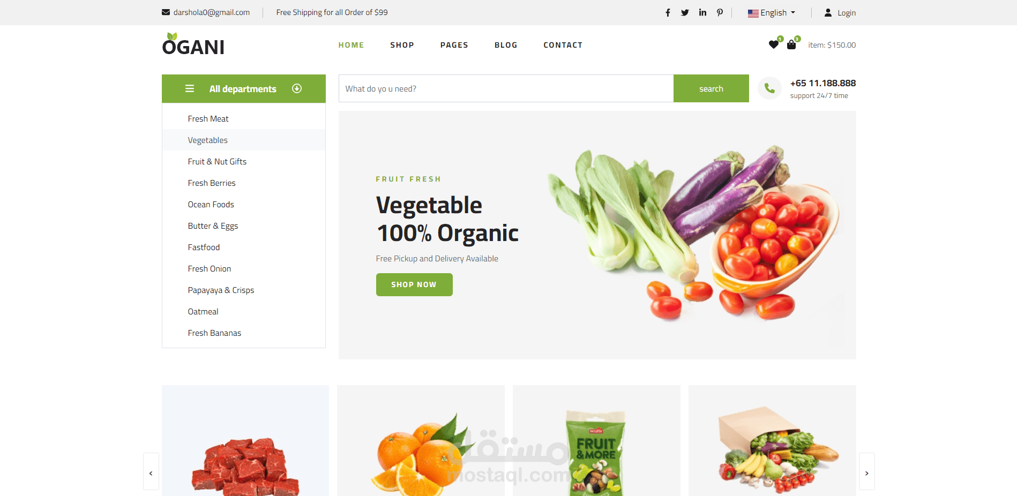The height and width of the screenshot is (496, 1017).
Task: Click the SHOP NOW button
Action: pyautogui.click(x=414, y=284)
